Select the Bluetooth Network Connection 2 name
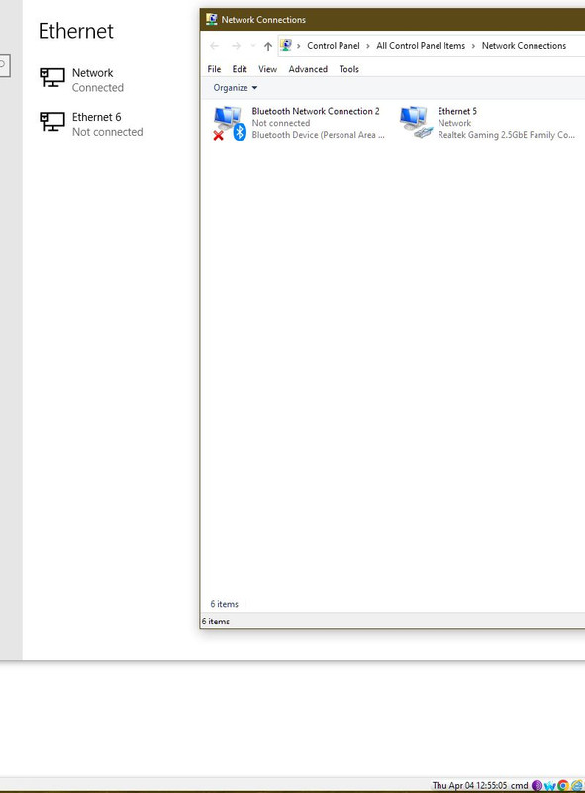The image size is (585, 793). (x=316, y=111)
